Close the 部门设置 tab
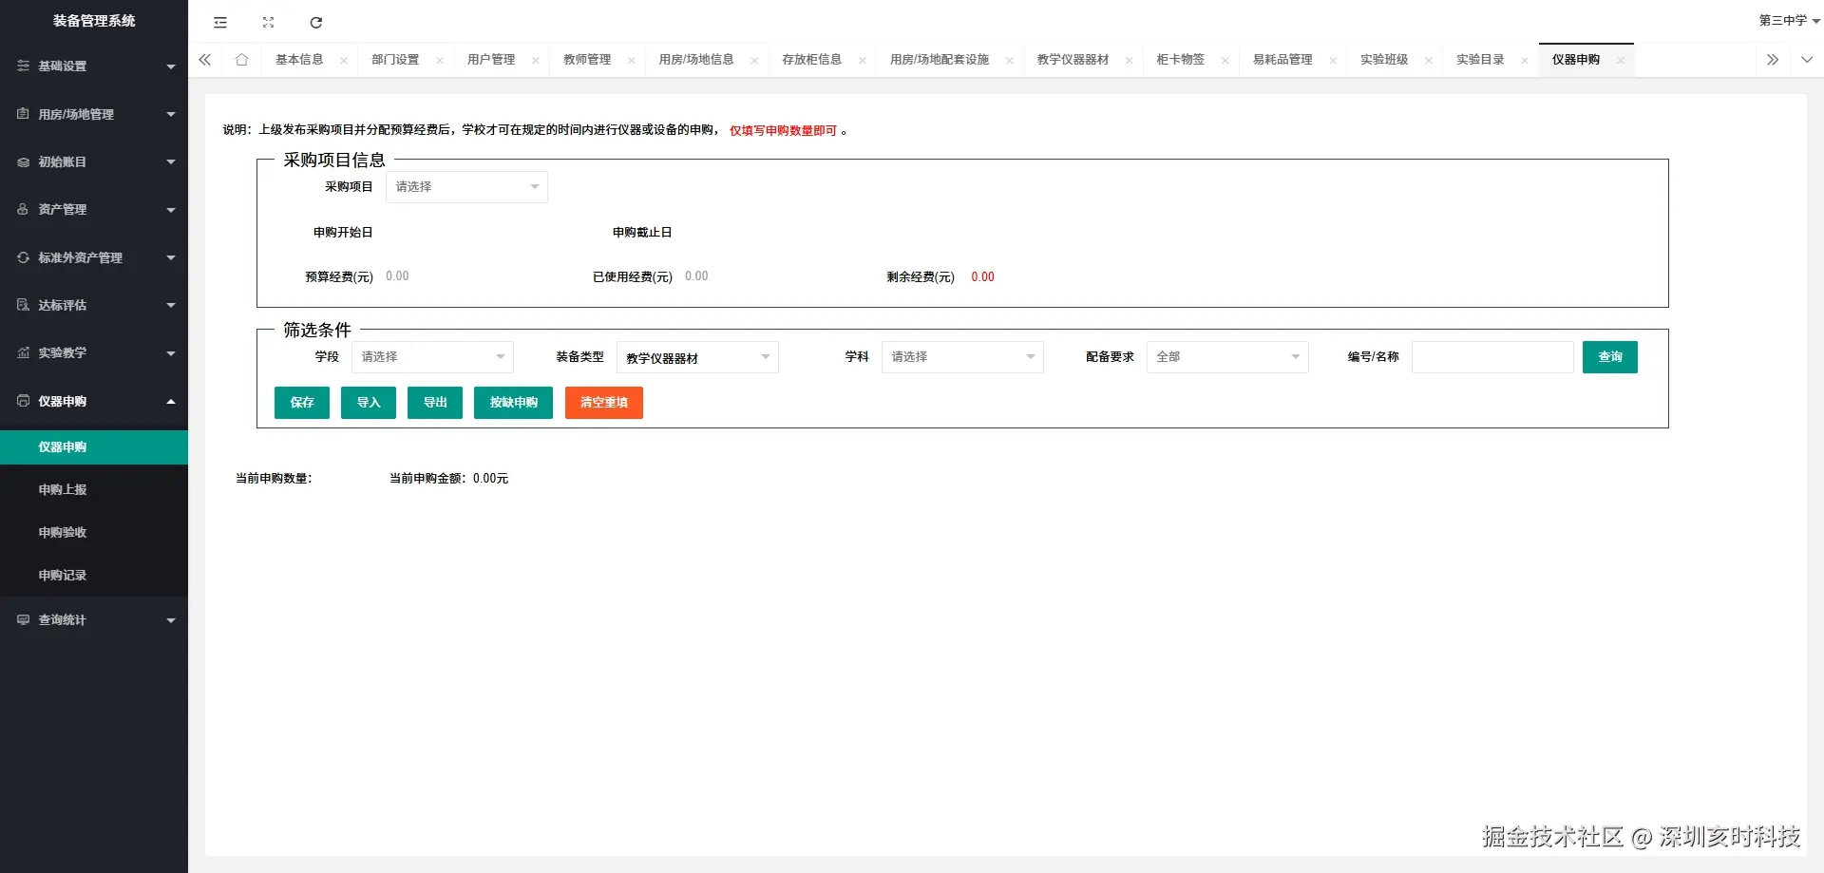 click(440, 60)
